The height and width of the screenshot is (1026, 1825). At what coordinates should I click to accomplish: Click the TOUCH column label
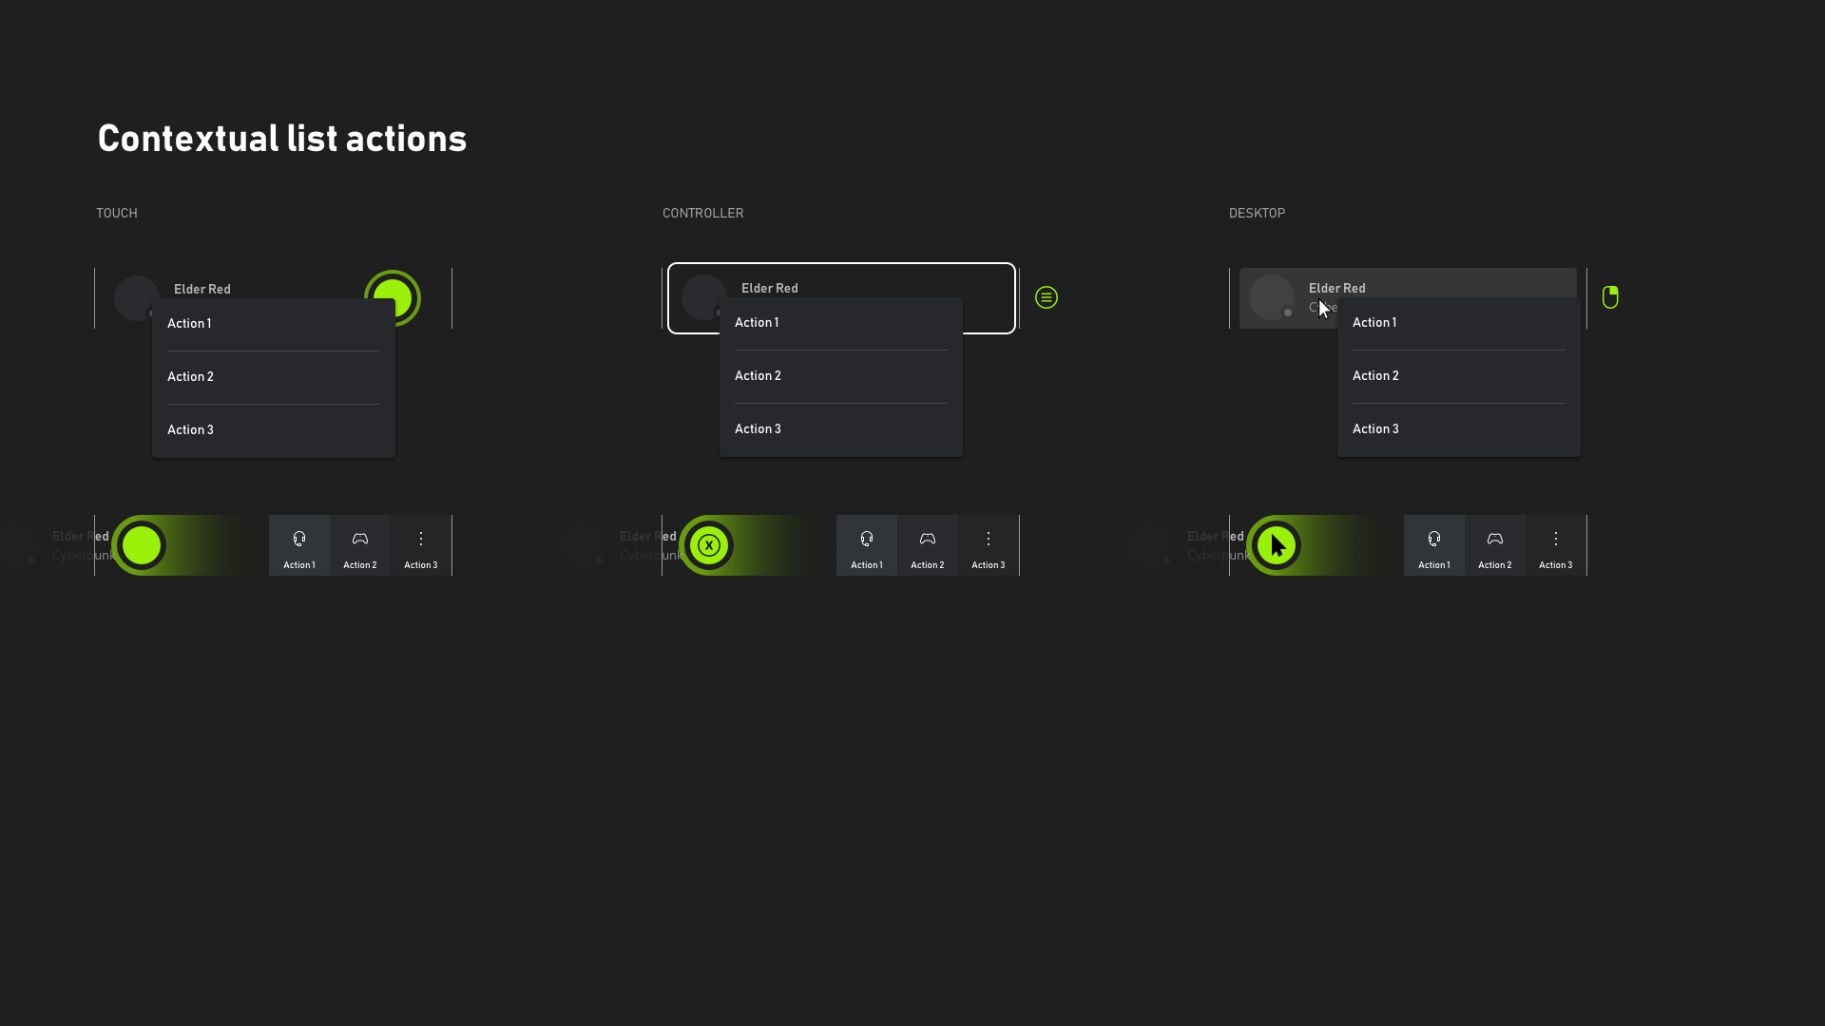click(117, 213)
